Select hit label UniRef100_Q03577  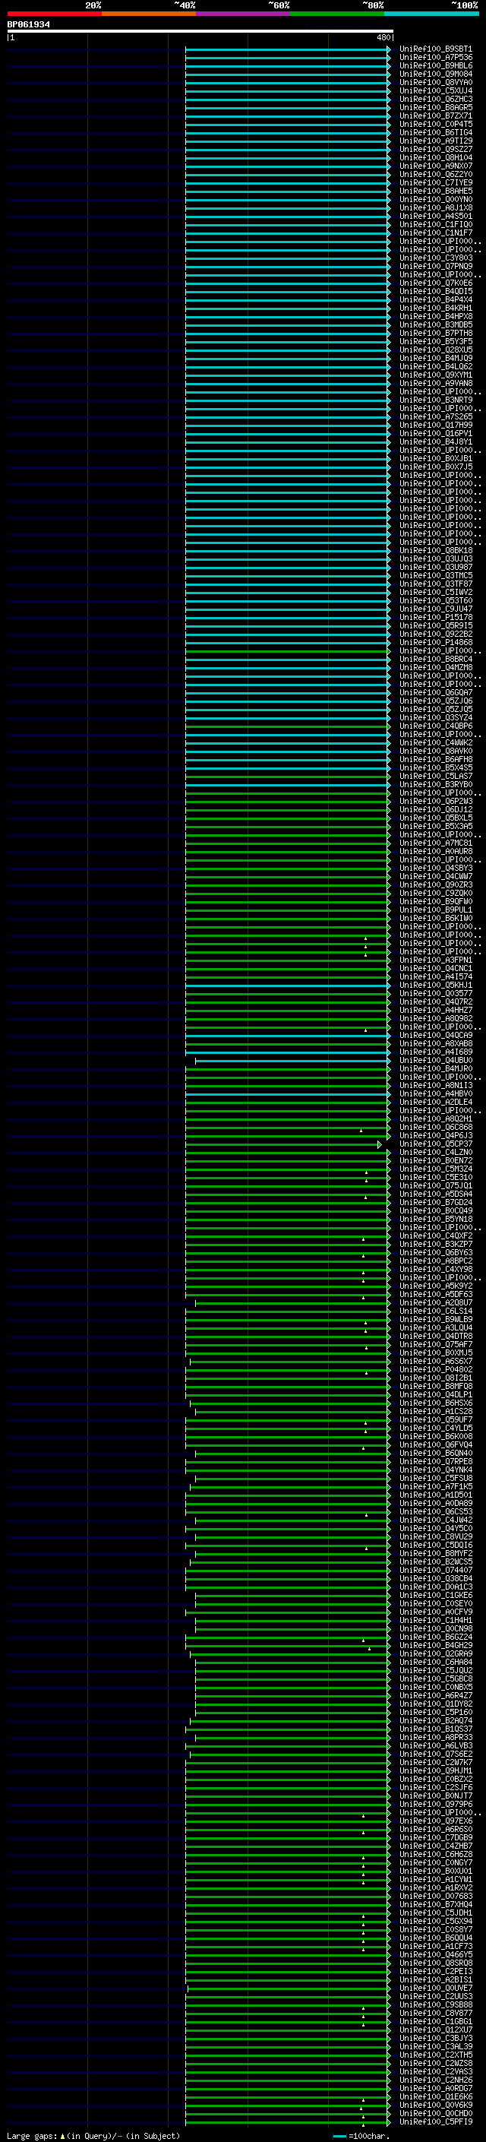(435, 993)
